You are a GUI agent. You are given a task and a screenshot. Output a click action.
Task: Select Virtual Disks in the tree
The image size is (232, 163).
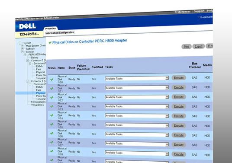point(37,105)
